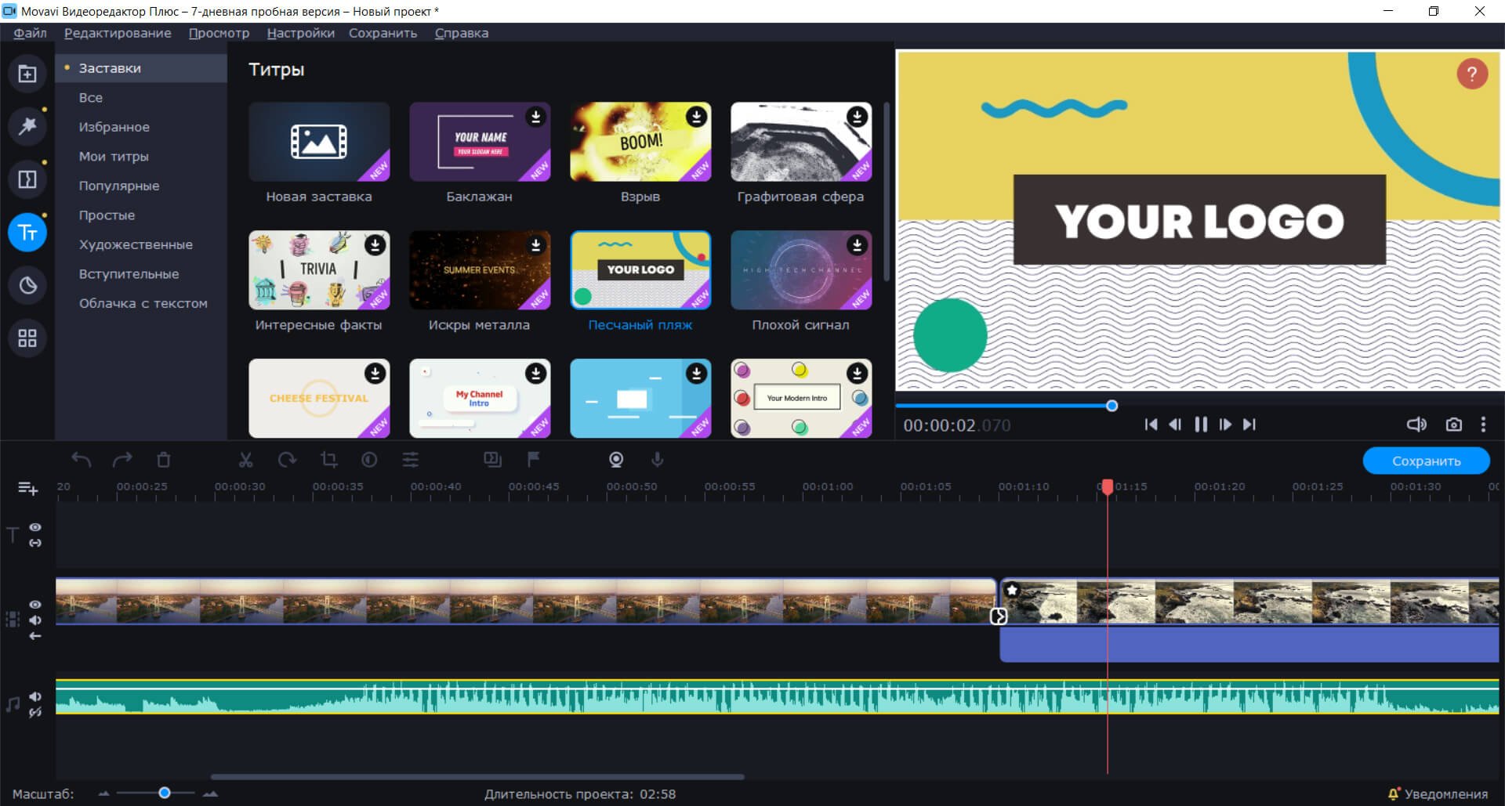Open the Настройки menu
The image size is (1505, 806).
click(300, 33)
